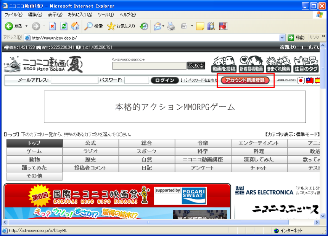Open 動画を投稿 upload video icon

click(x=224, y=64)
